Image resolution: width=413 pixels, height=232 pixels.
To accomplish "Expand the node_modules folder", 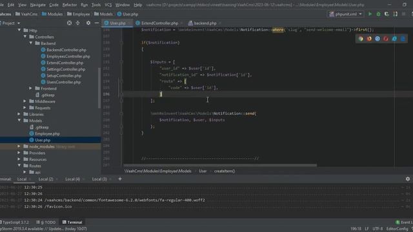I will (x=19, y=146).
